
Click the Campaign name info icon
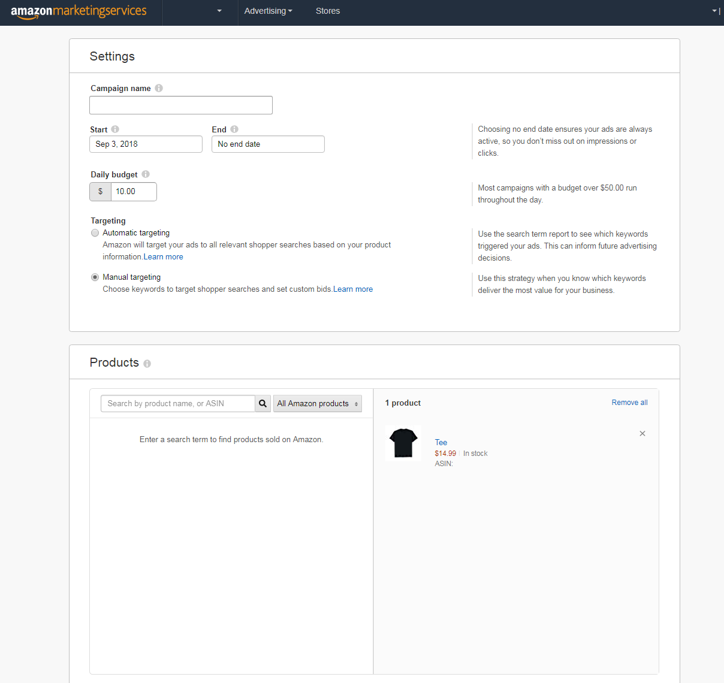(x=159, y=88)
